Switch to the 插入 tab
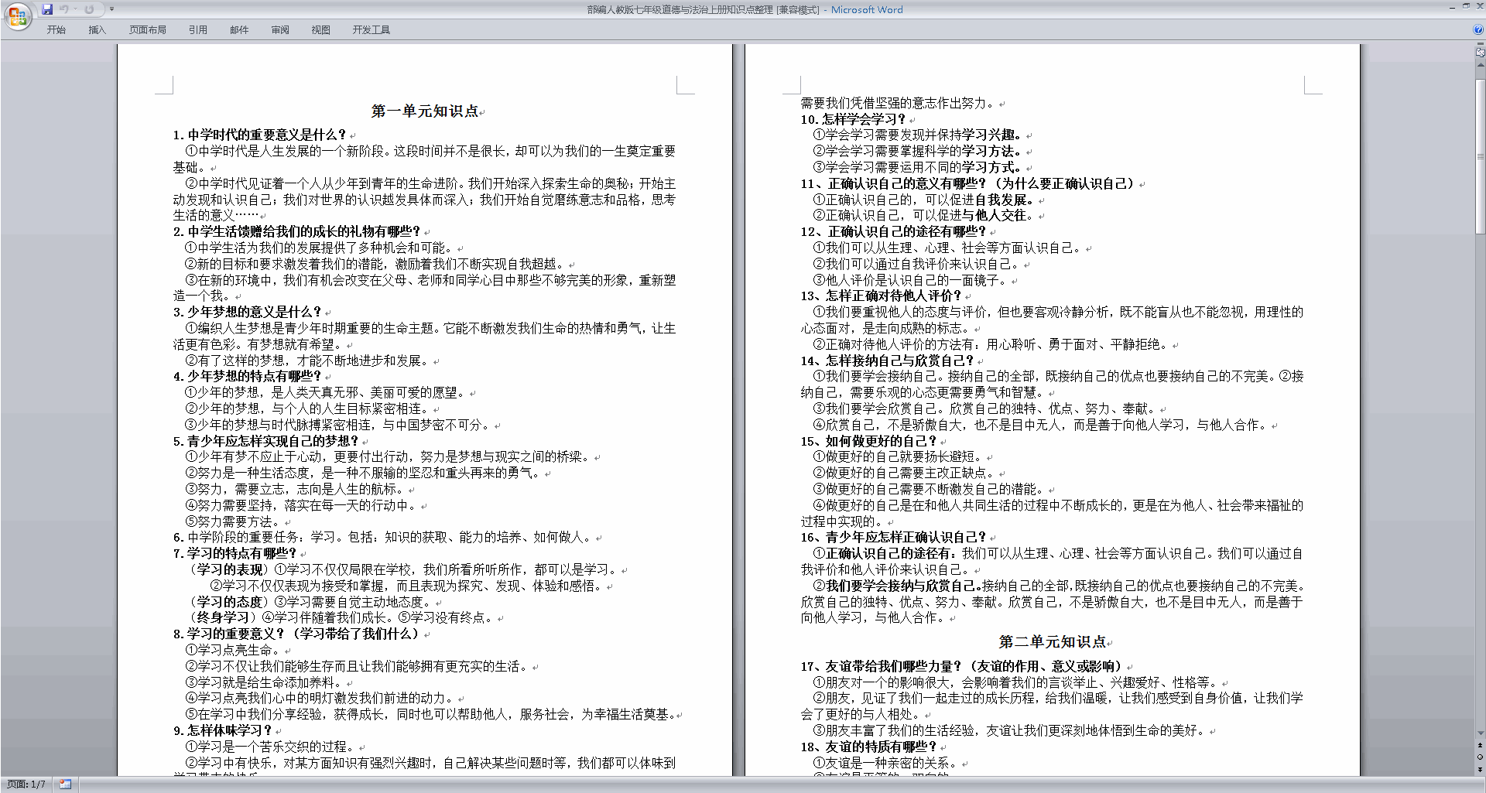Image resolution: width=1486 pixels, height=793 pixels. tap(97, 30)
